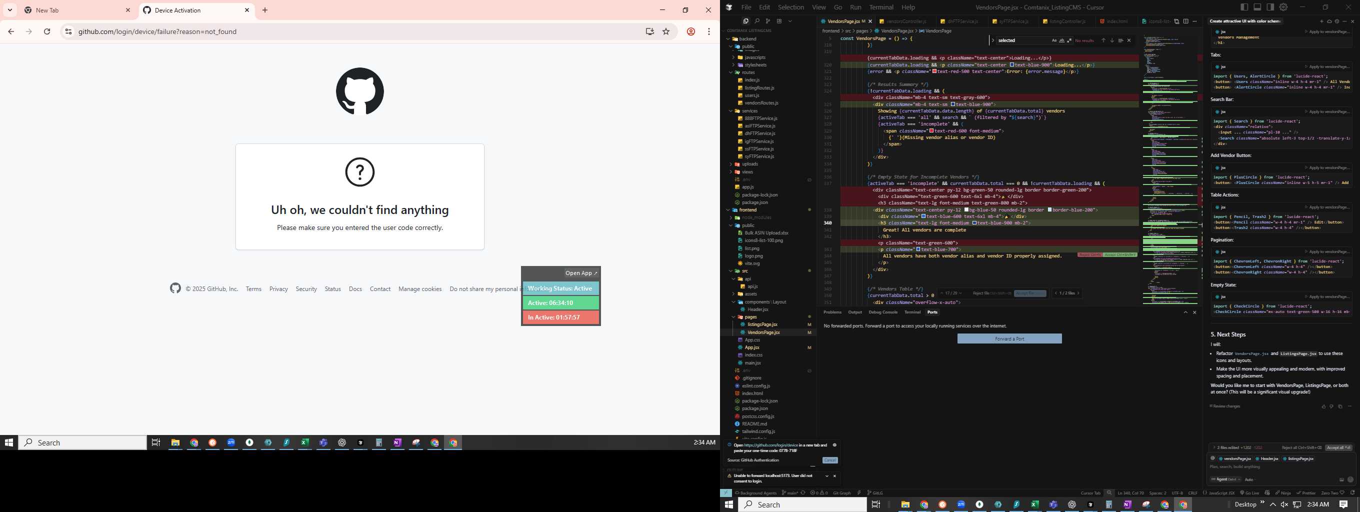Click the Open App button on the overlay

point(581,273)
